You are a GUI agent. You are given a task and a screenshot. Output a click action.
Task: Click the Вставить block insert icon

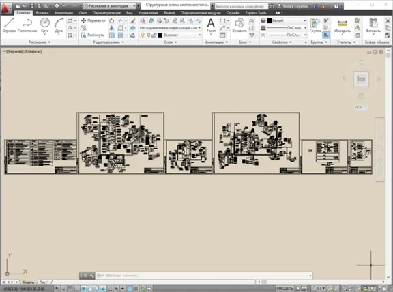tap(239, 25)
